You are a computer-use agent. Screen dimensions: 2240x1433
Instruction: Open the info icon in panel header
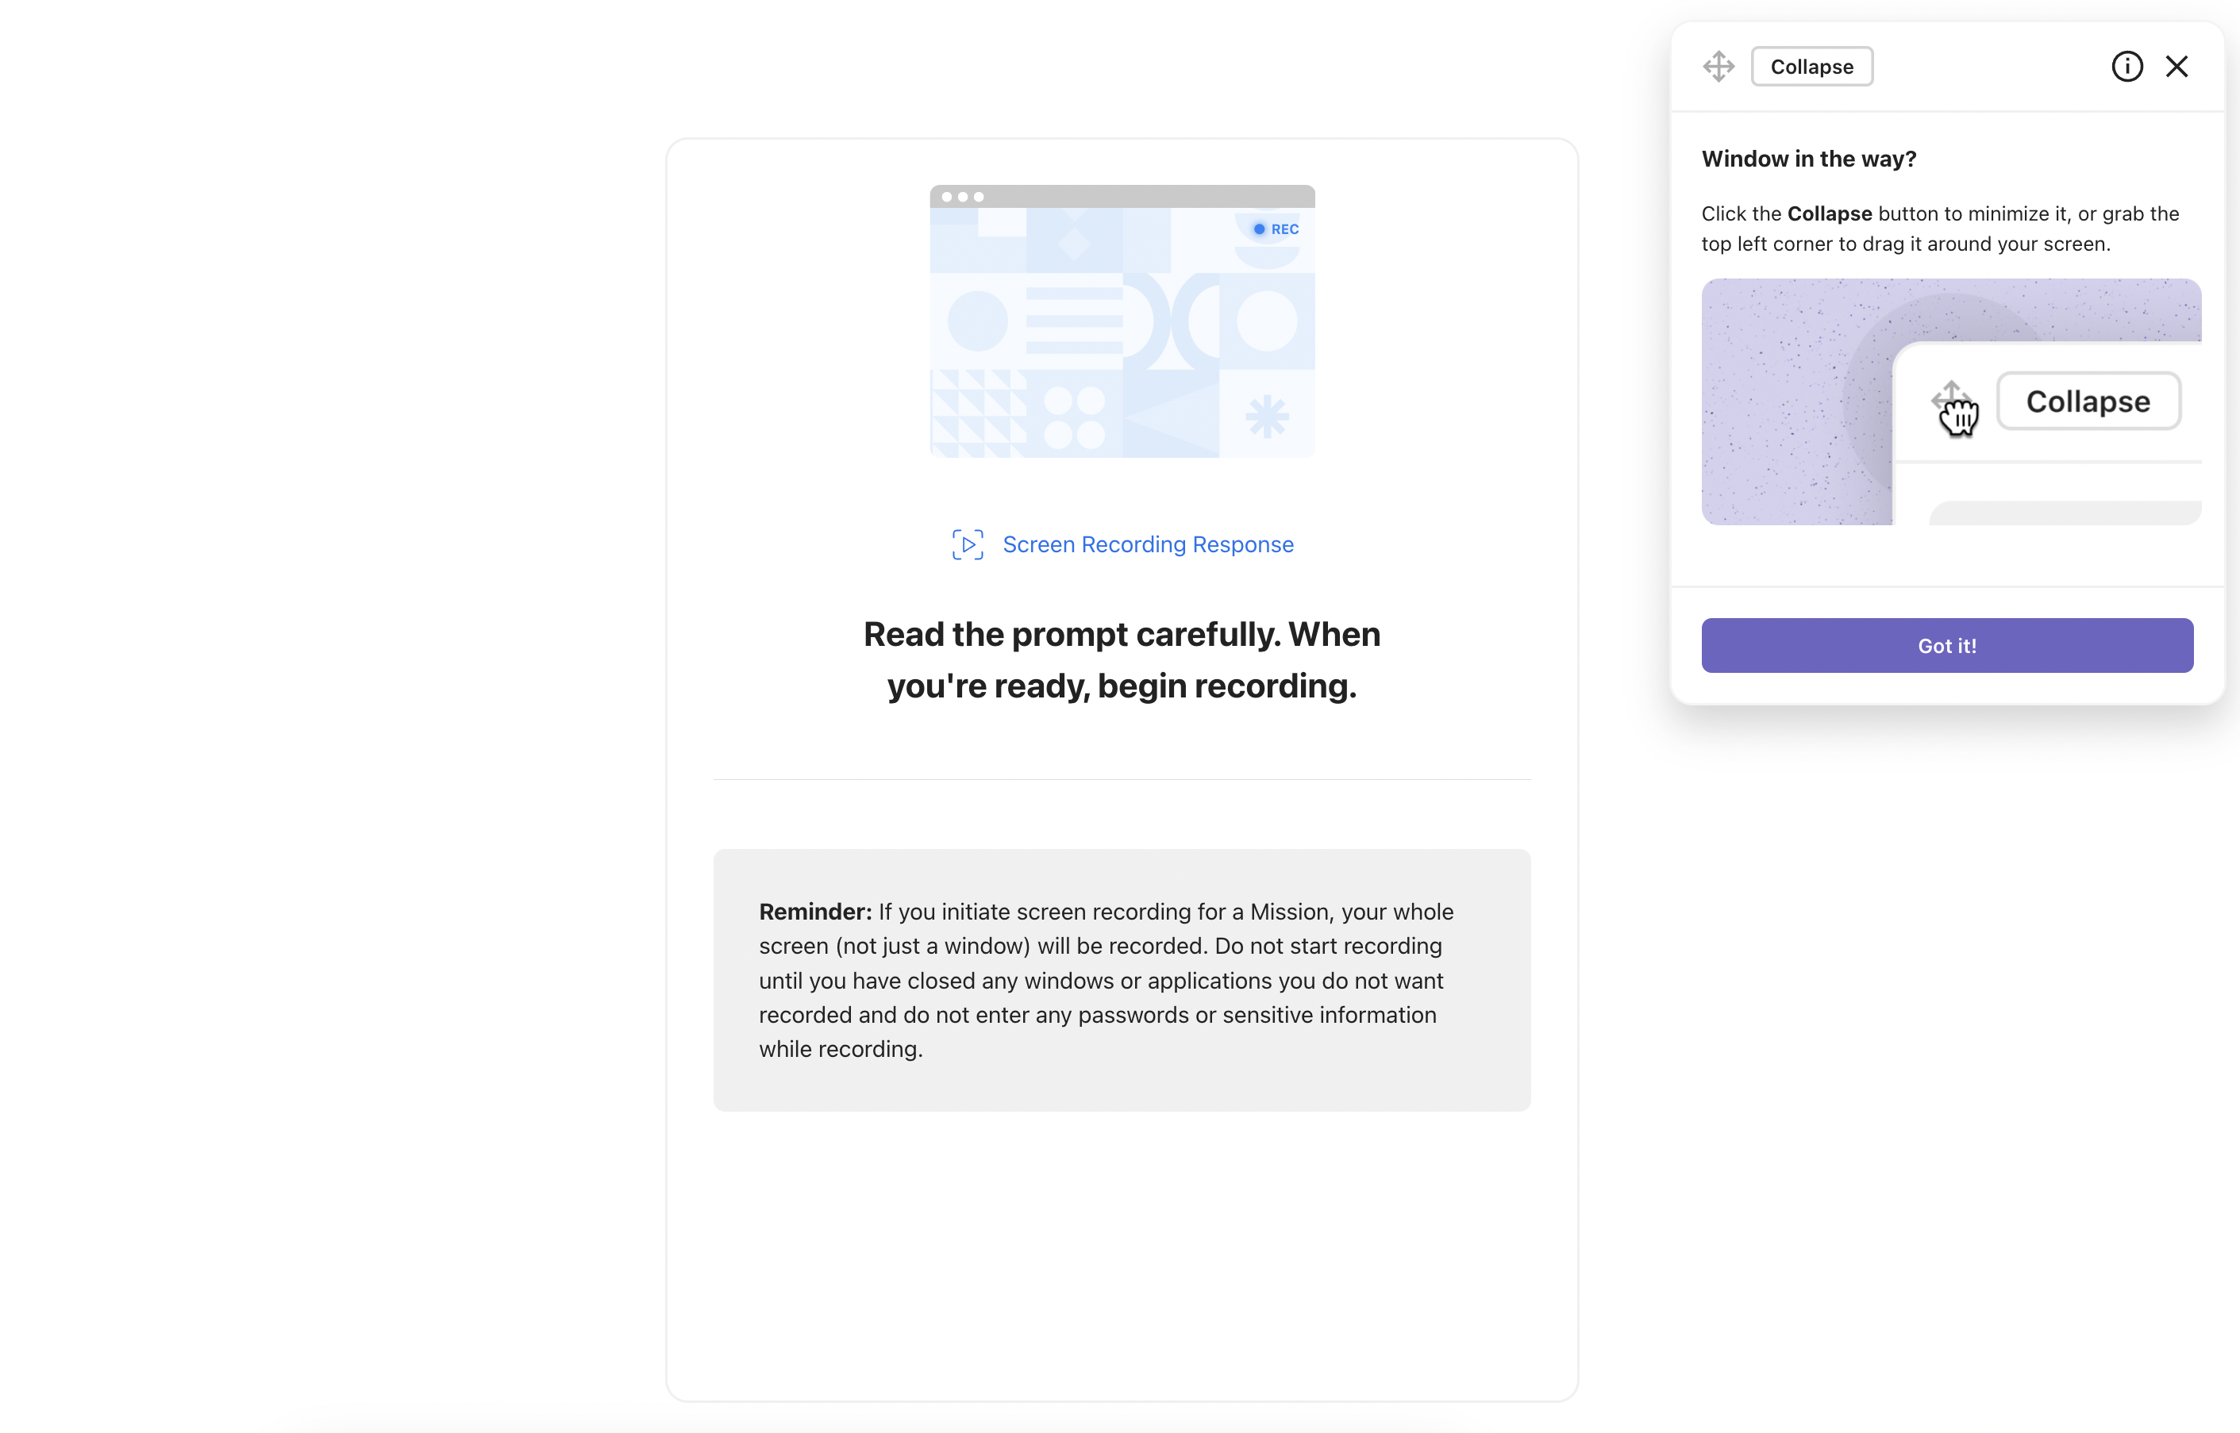[x=2126, y=67]
